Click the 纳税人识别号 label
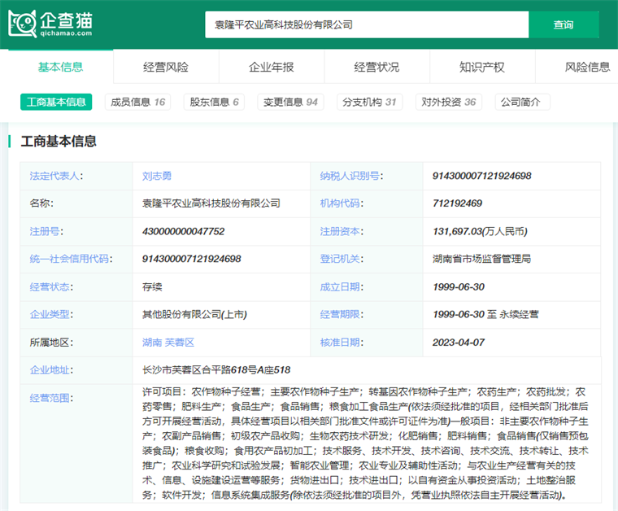This screenshot has height=511, width=618. [x=351, y=176]
